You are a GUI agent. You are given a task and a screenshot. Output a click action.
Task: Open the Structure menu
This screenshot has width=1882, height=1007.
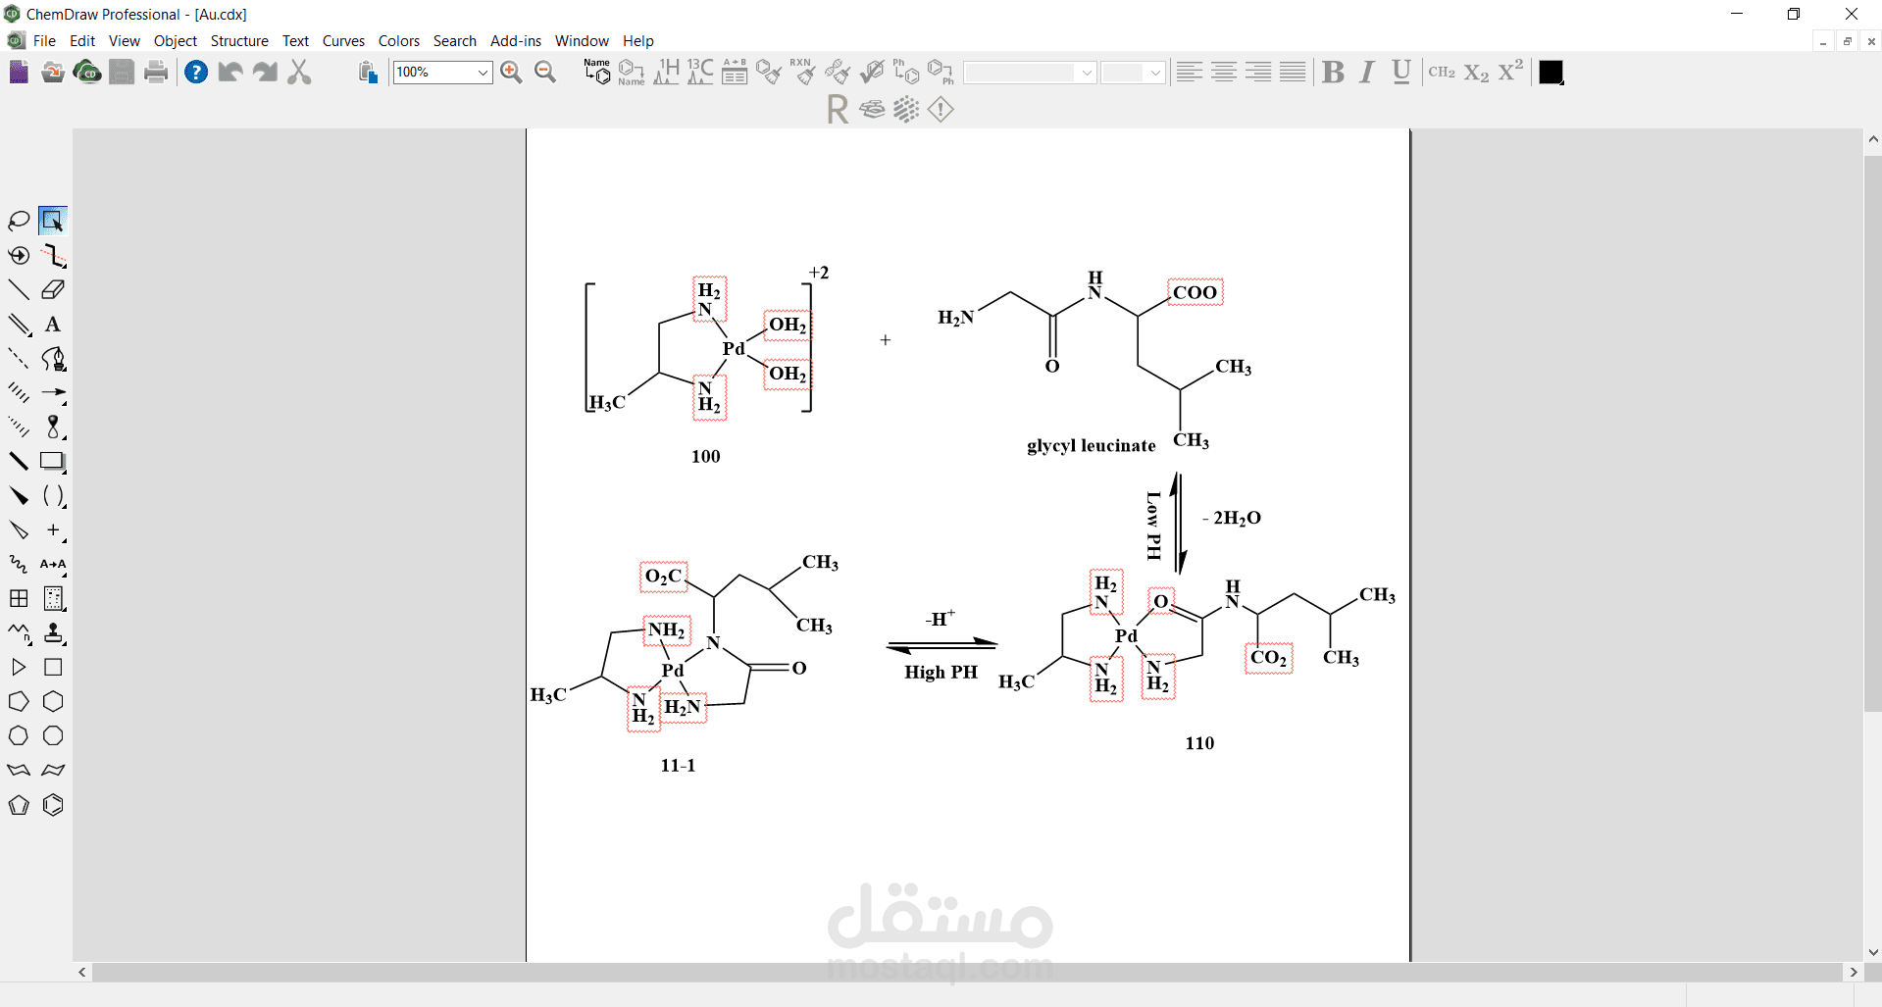(x=239, y=40)
